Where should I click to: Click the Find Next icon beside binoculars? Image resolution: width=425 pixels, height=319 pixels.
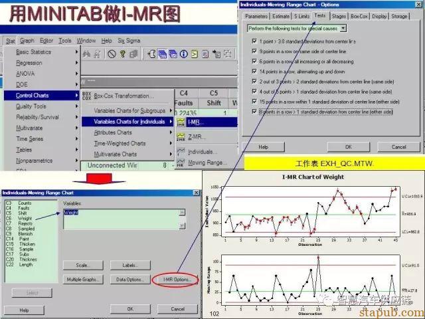(97, 54)
